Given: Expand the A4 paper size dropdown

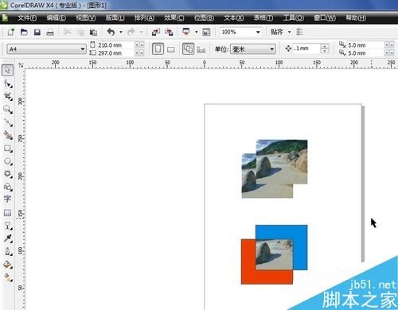Looking at the screenshot, I should pos(83,49).
